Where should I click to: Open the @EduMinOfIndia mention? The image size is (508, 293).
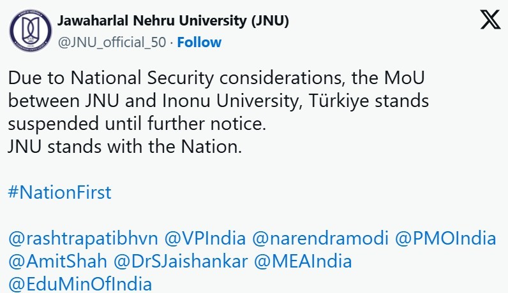click(x=80, y=284)
